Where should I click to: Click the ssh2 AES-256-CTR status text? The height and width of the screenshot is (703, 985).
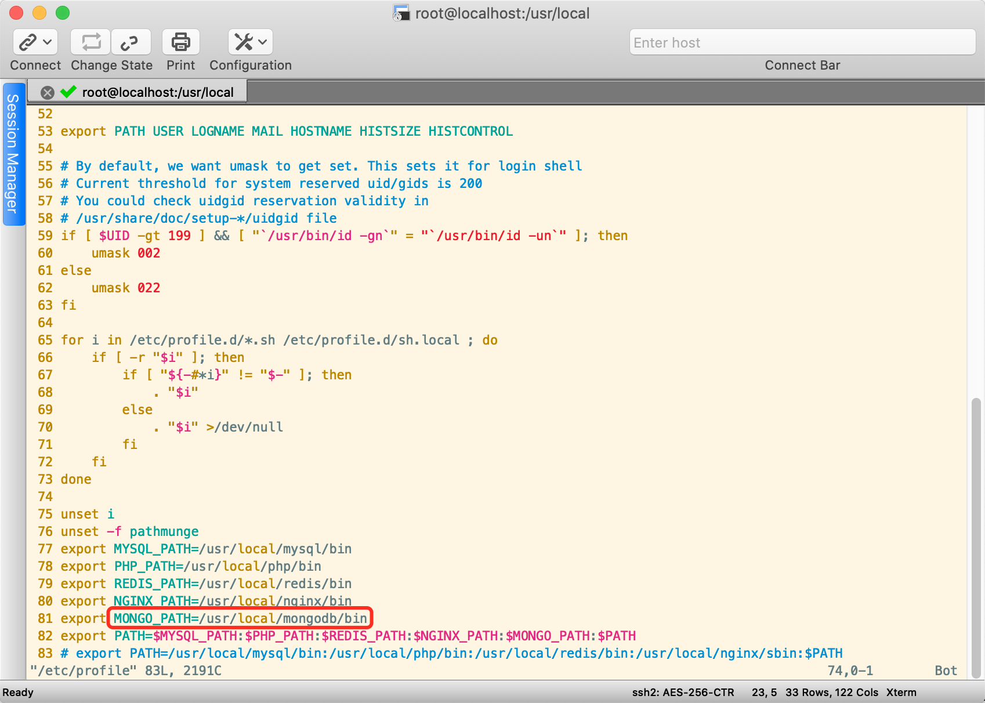[x=683, y=692]
